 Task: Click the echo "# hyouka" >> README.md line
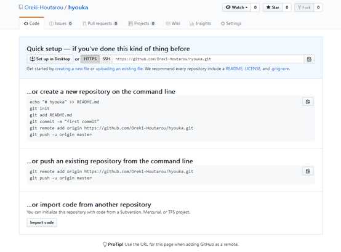pos(65,102)
